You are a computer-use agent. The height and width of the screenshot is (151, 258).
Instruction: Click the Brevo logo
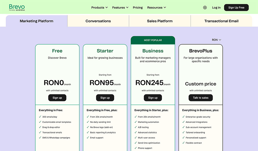(17, 7)
